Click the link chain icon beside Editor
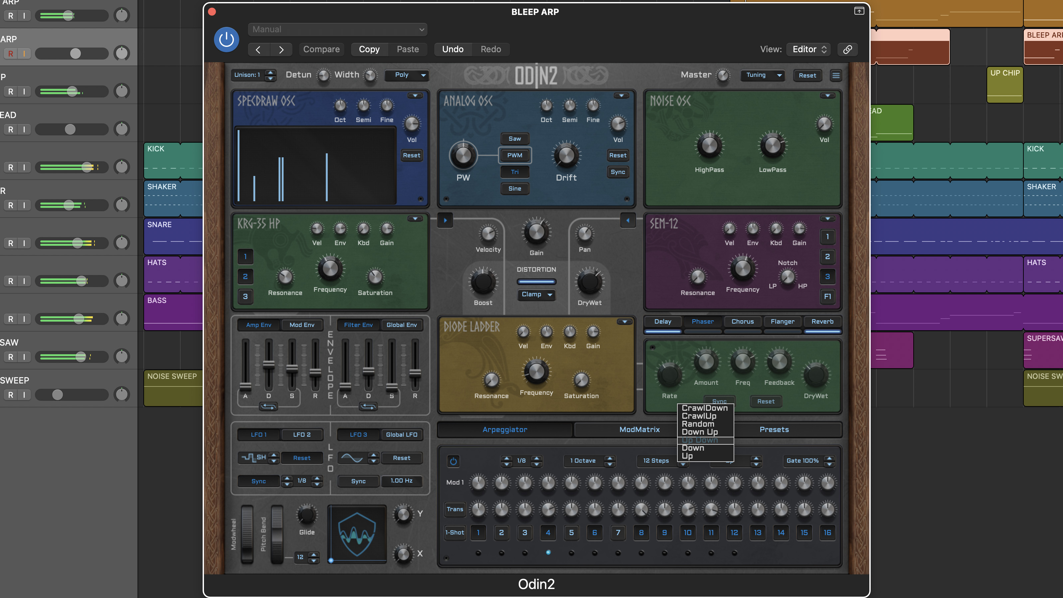 [848, 50]
